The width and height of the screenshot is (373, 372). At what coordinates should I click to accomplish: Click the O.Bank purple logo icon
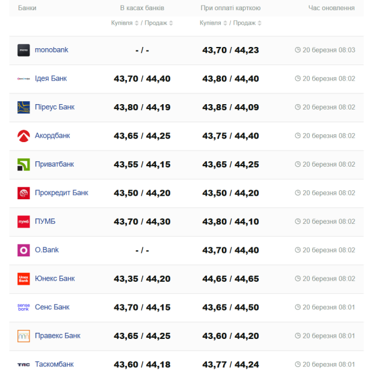23,250
